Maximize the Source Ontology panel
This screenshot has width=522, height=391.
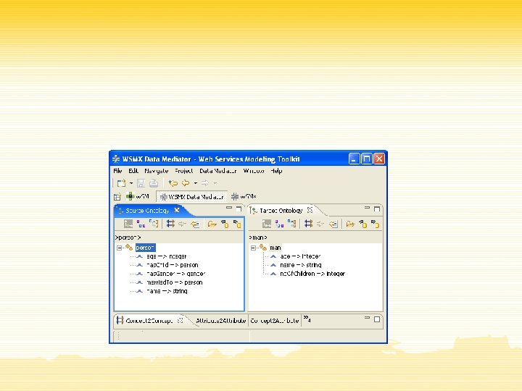tap(239, 209)
